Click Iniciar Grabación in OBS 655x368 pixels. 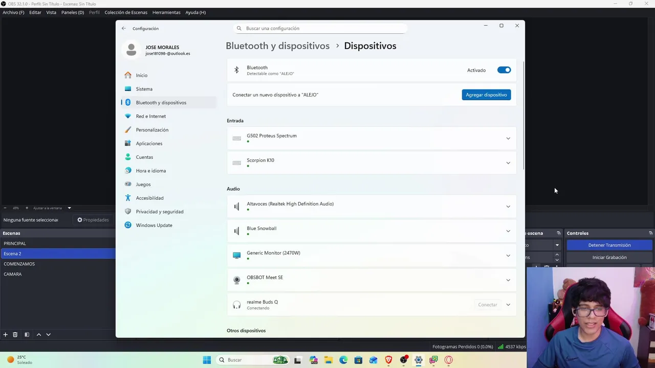click(x=609, y=258)
